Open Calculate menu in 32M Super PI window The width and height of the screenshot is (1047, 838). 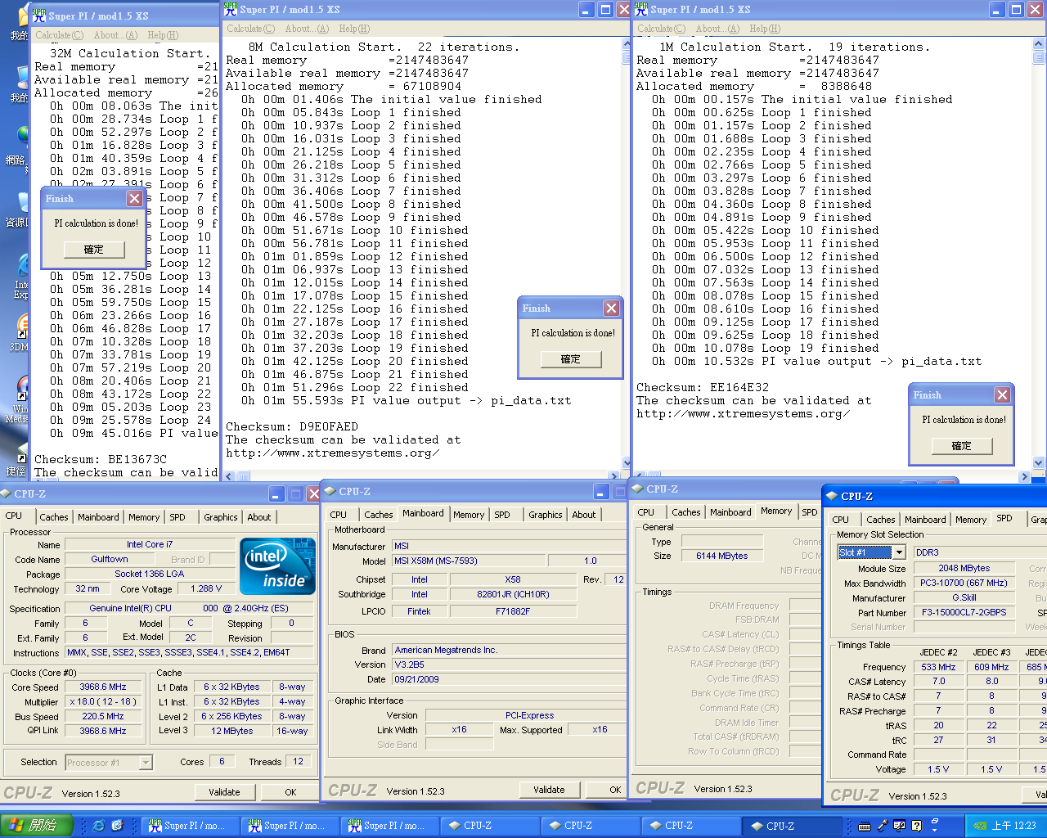[59, 35]
